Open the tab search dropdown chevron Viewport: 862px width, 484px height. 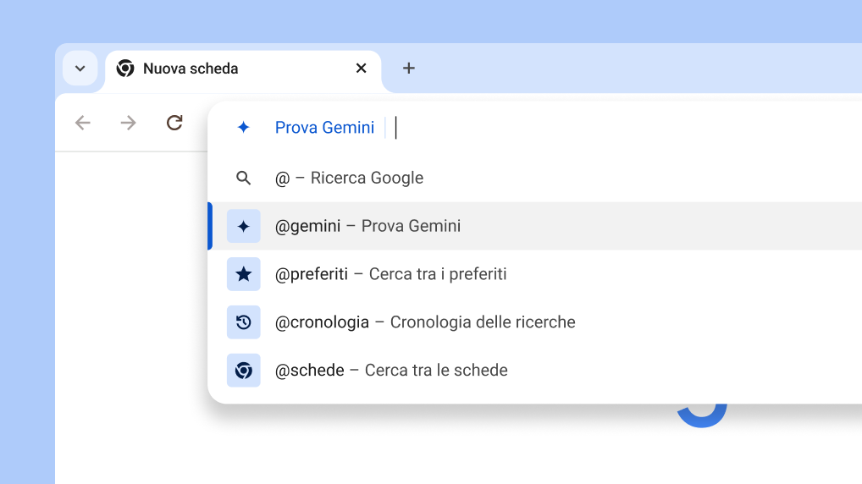pos(80,69)
